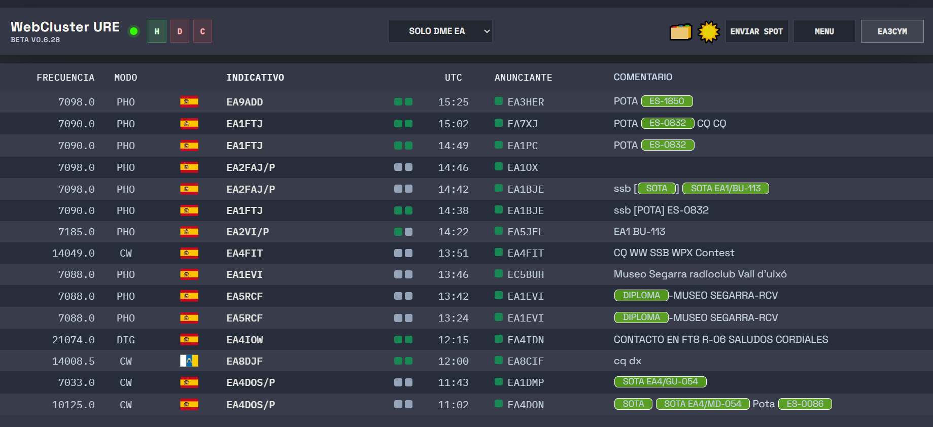The width and height of the screenshot is (933, 427).
Task: Click the SOTA EA4/GU-054 tag
Action: click(660, 382)
